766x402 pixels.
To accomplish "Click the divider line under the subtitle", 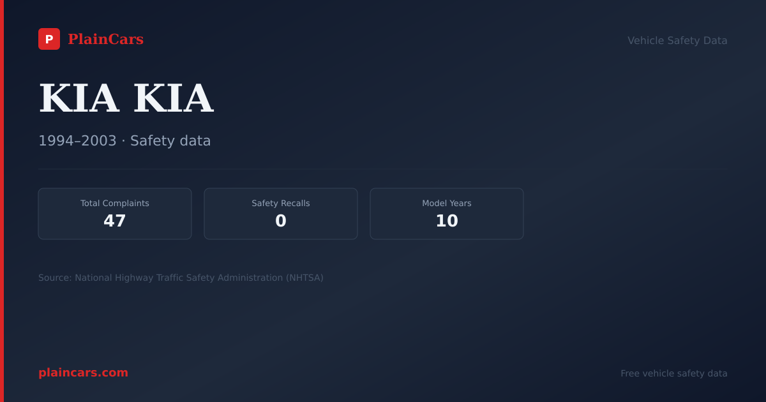I will (x=281, y=169).
